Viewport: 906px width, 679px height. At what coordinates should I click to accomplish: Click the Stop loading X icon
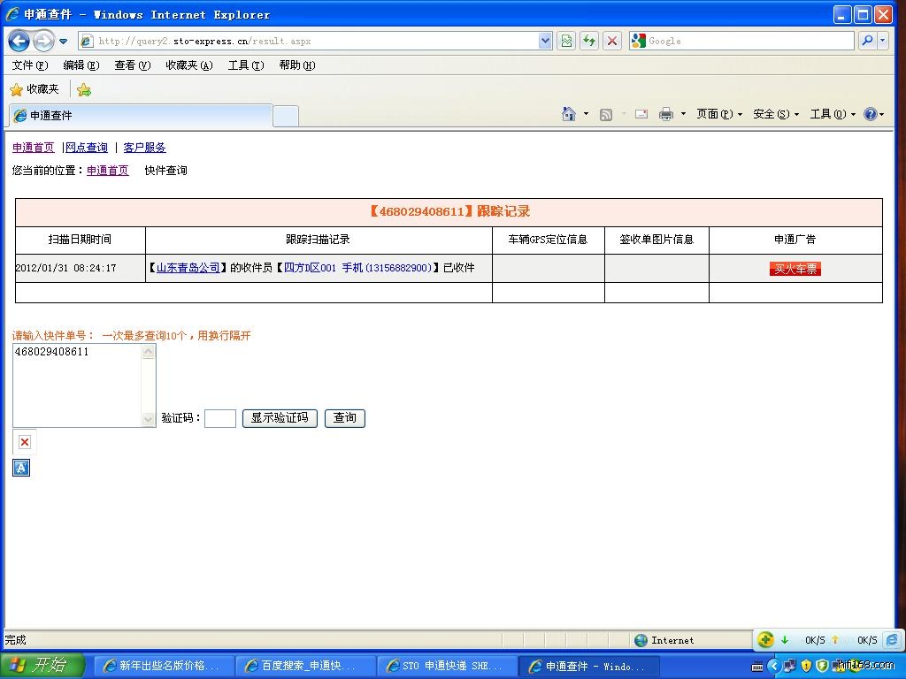click(612, 41)
